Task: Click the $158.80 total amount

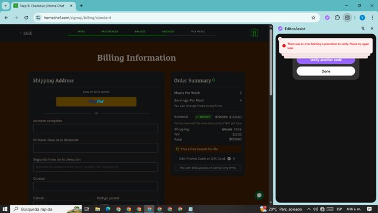Action: pos(235,139)
